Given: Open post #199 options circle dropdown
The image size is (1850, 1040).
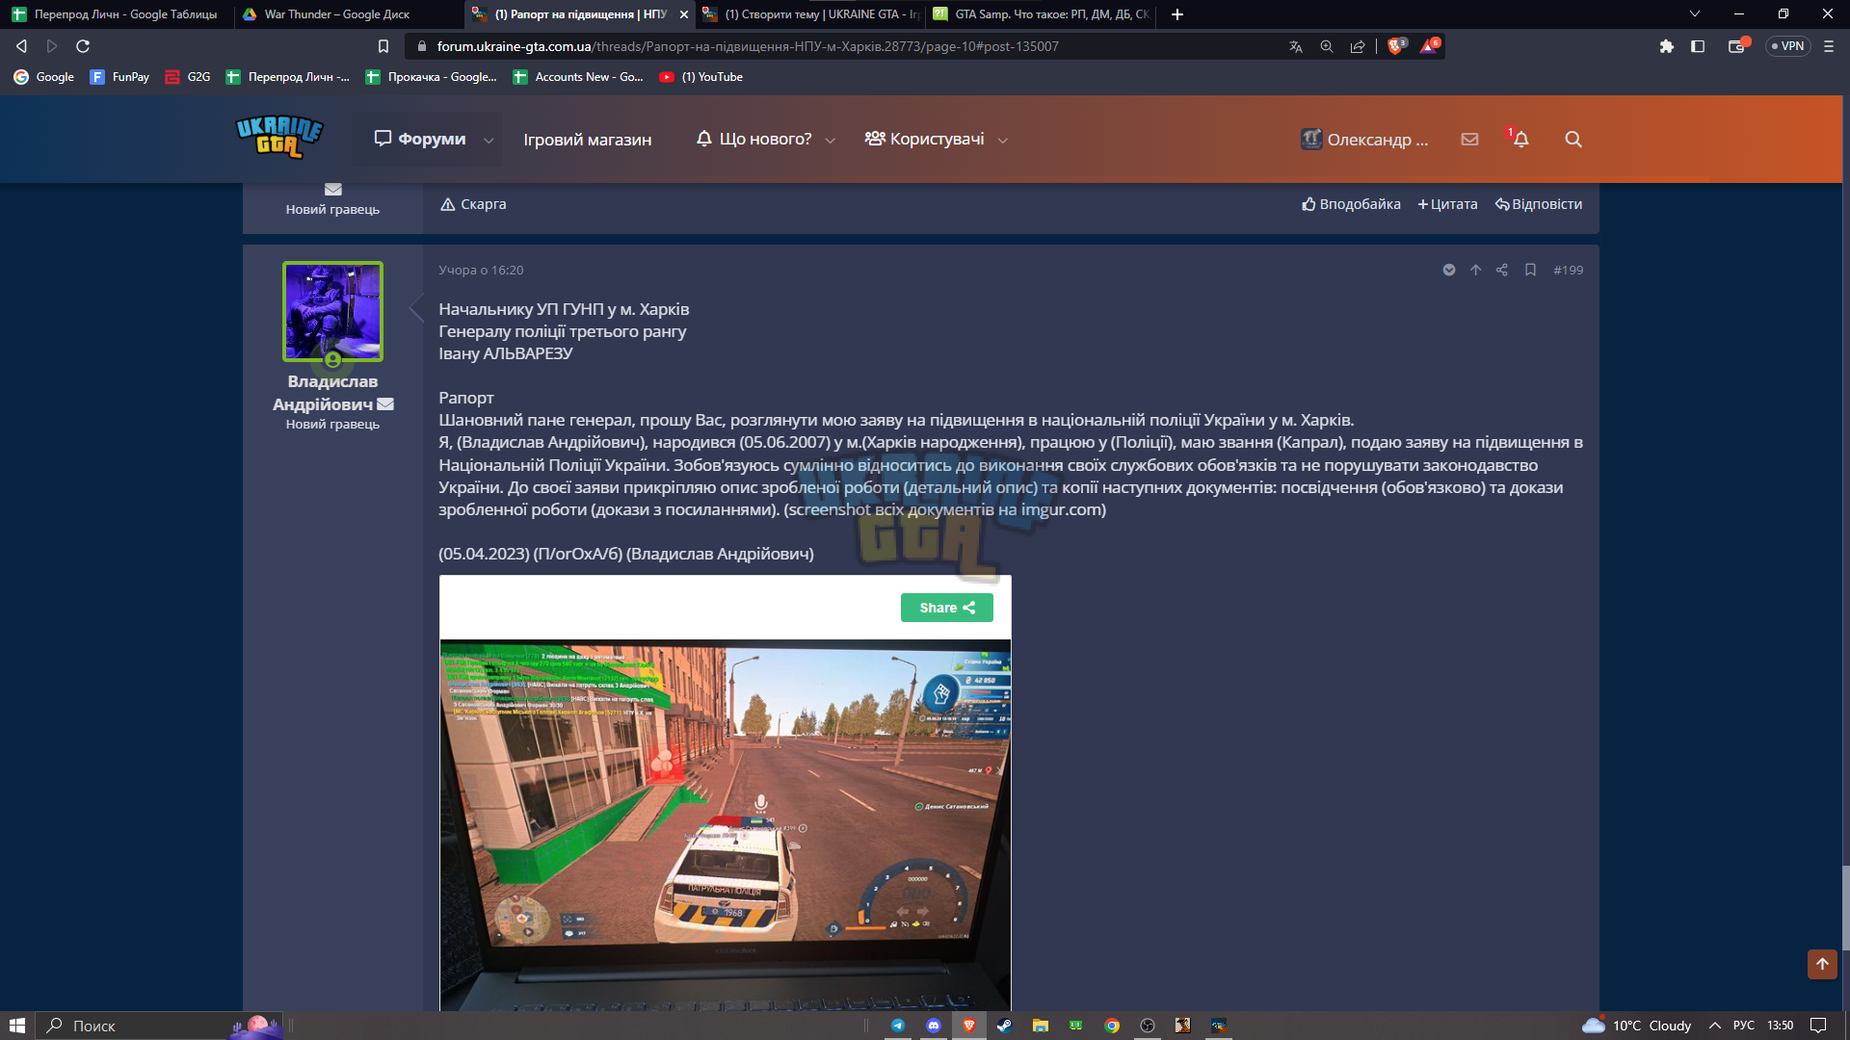Looking at the screenshot, I should click(1448, 270).
